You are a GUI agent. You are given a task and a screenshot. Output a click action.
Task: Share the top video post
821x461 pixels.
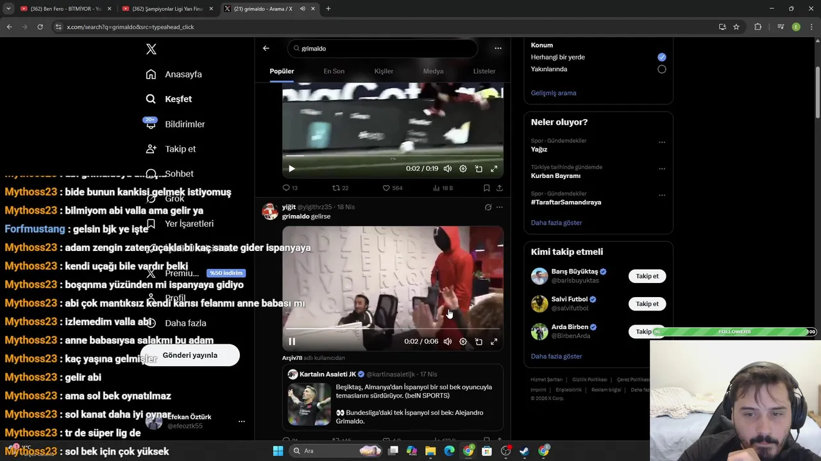pos(500,188)
